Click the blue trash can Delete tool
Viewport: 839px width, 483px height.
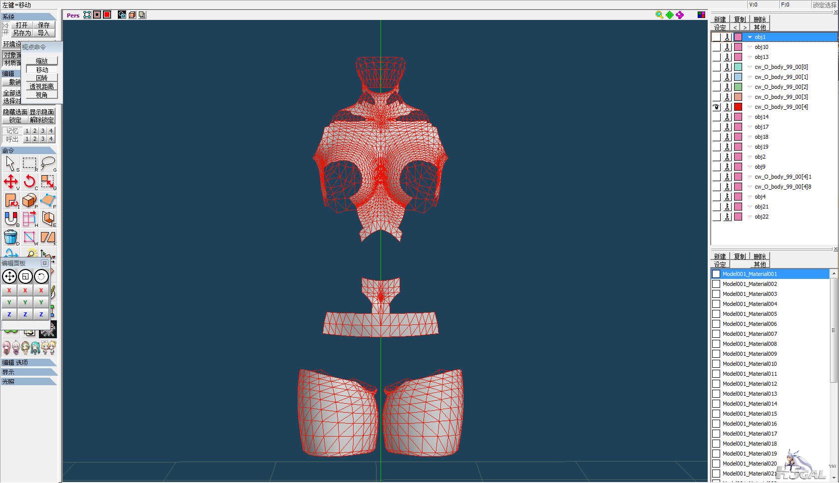point(11,237)
